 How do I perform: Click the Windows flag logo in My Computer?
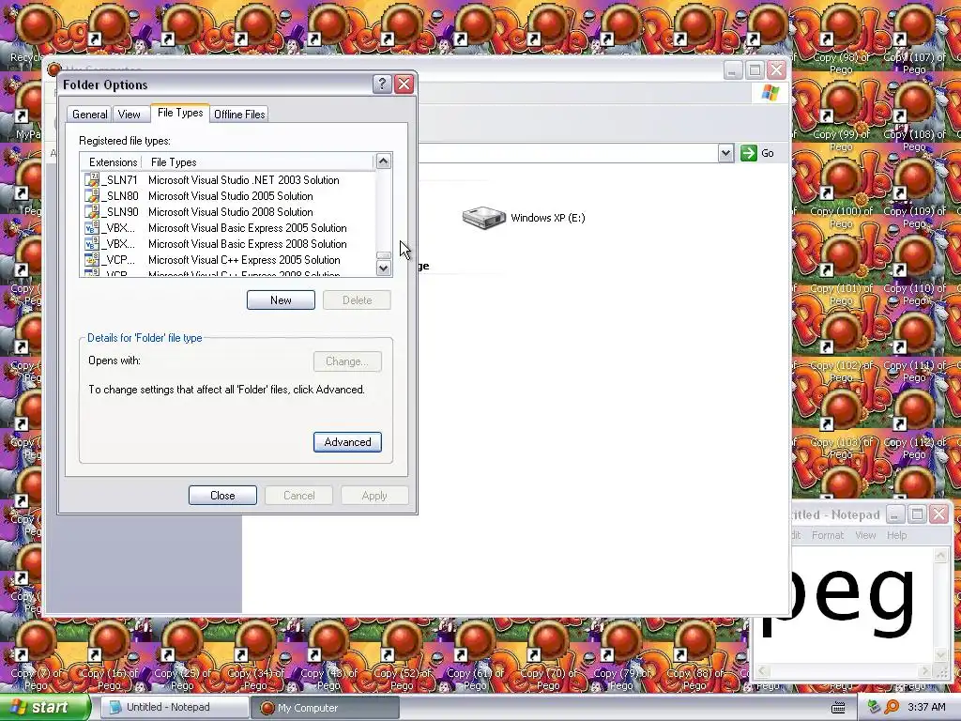(770, 93)
